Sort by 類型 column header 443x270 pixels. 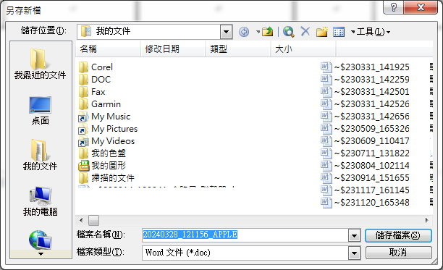(238, 49)
